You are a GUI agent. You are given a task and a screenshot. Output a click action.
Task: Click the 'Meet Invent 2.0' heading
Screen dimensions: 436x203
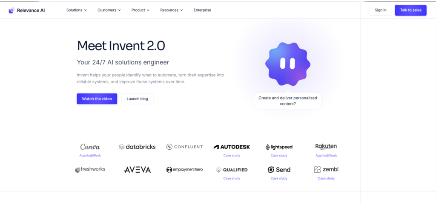(x=121, y=46)
